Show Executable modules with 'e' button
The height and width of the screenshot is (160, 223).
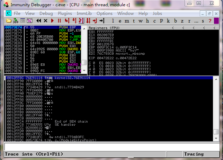120,21
